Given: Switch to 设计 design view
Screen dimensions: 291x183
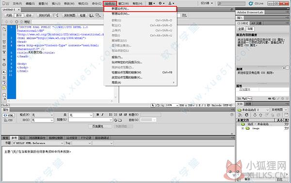Looking at the screenshot, I should (x=29, y=15).
